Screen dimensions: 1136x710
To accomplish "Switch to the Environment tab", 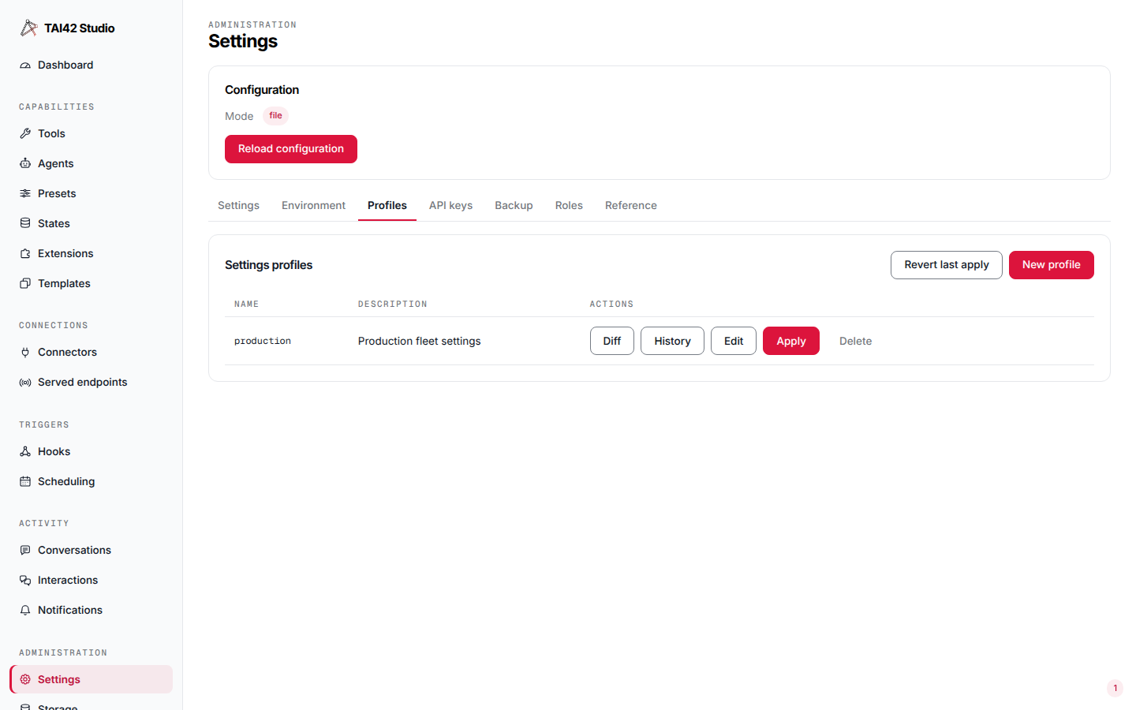I will 313,206.
